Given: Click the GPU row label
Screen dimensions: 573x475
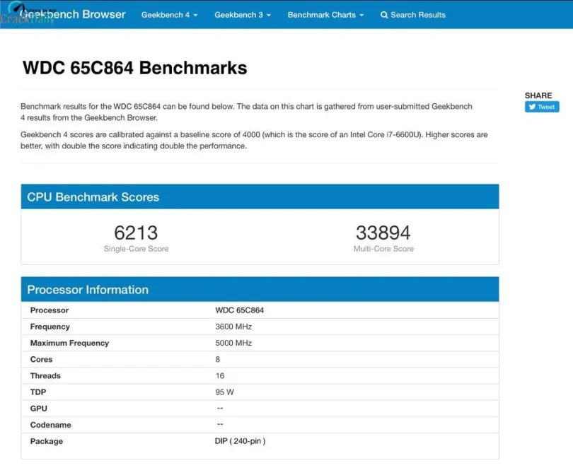Looking at the screenshot, I should click(x=38, y=409).
